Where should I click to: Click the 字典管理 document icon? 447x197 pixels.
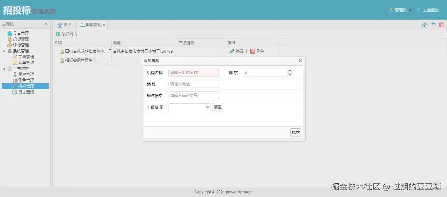click(15, 57)
